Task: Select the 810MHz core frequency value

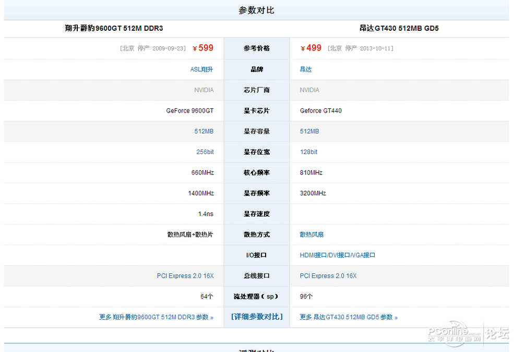Action: tap(311, 172)
